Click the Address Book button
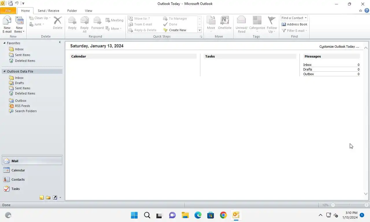 294,24
